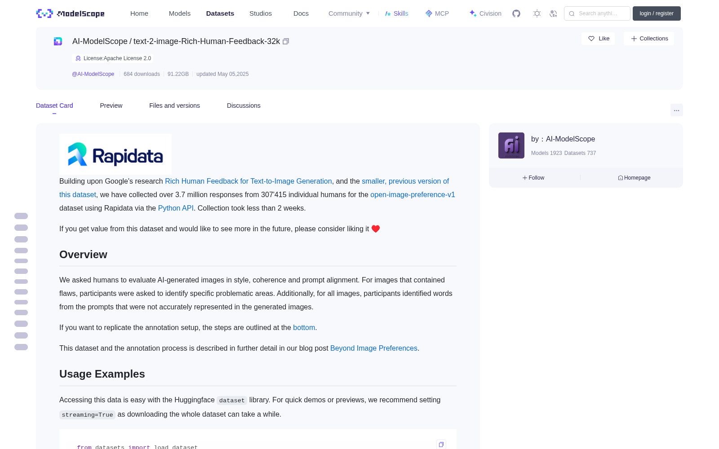Viewport: 719px width, 449px height.
Task: Focus the Search anything input field
Action: pos(597,13)
